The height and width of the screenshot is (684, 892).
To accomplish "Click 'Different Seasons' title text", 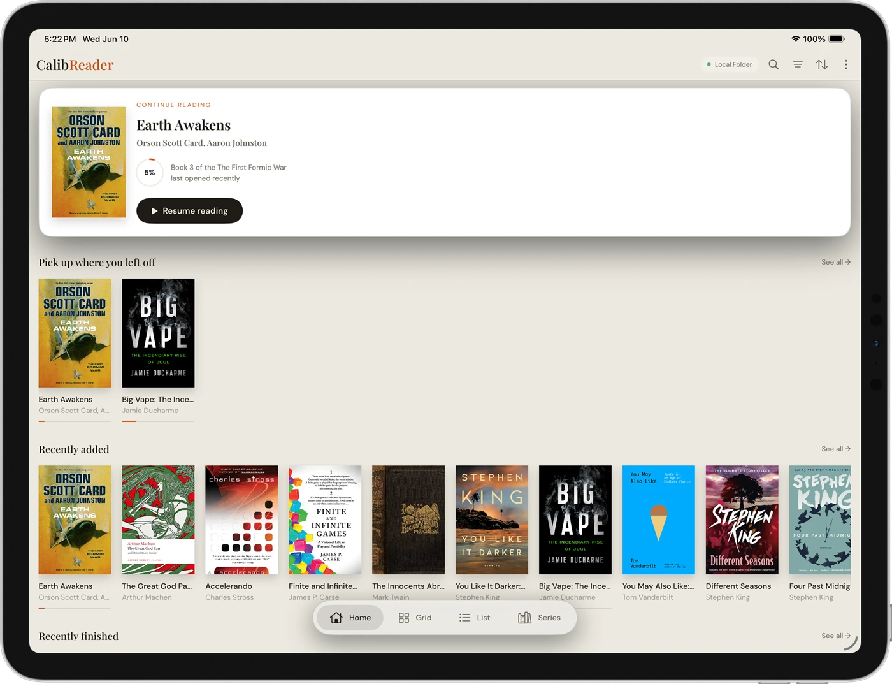I will pos(738,586).
